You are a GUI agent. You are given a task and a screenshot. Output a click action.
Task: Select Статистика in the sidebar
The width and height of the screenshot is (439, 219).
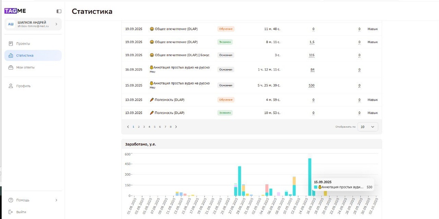pyautogui.click(x=33, y=56)
